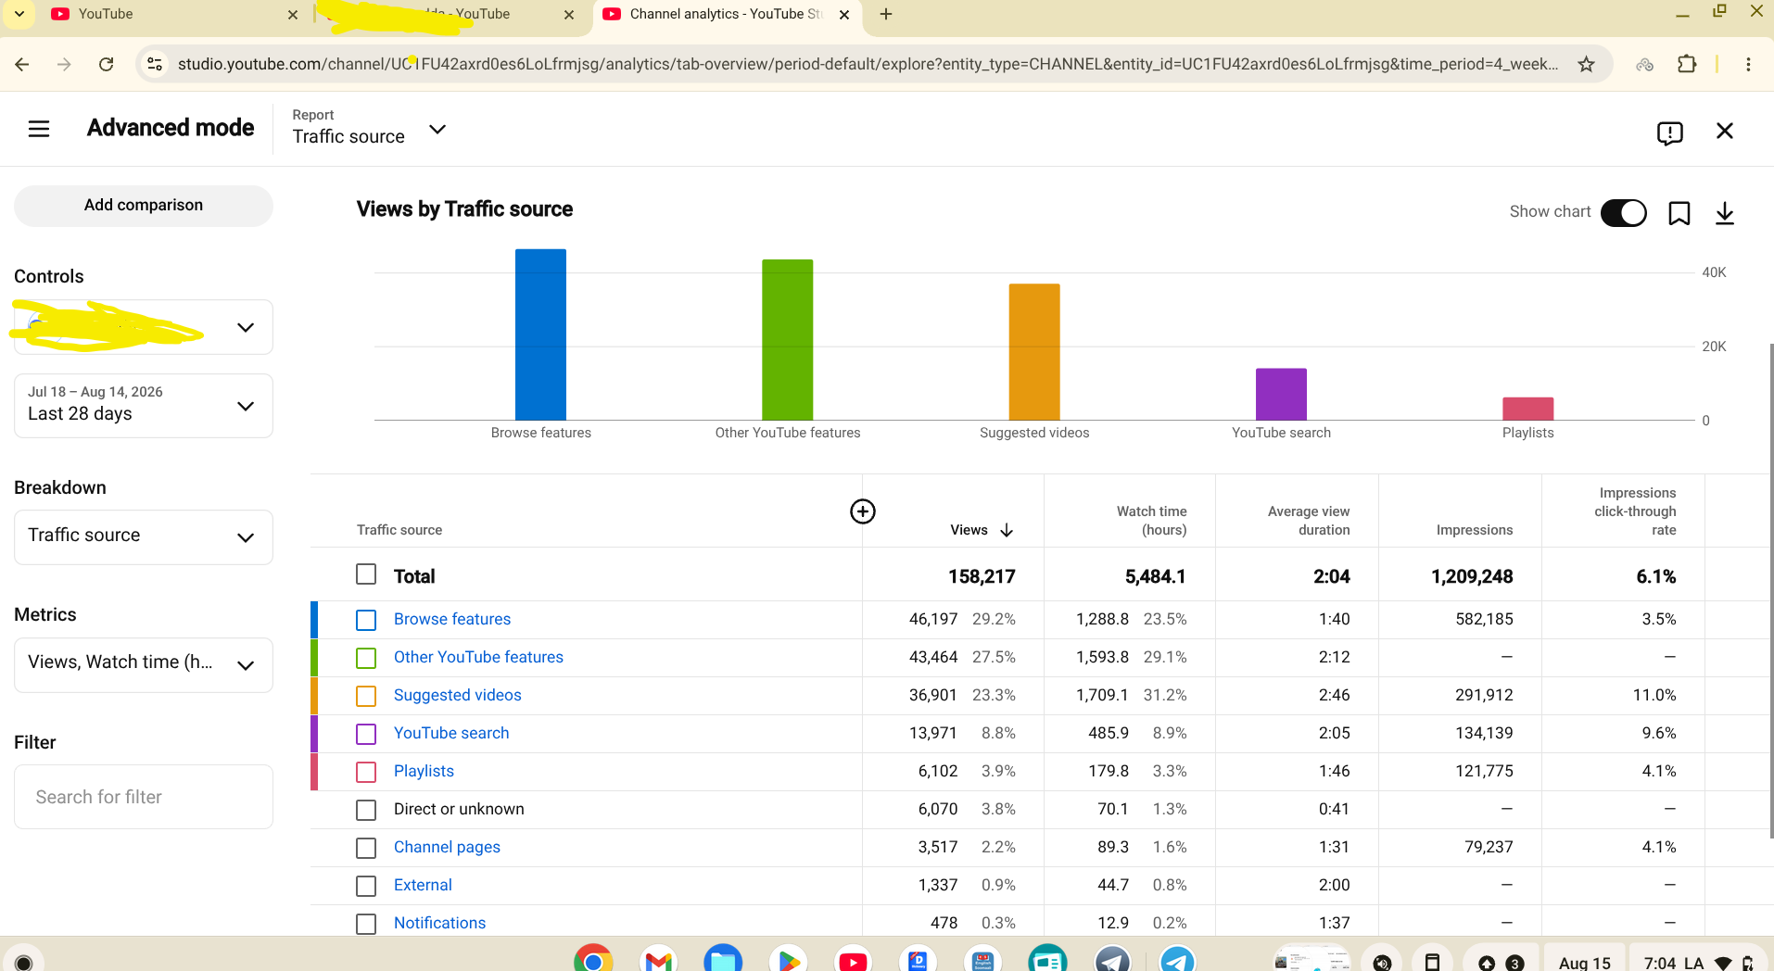Click the send feedback icon
The width and height of the screenshot is (1774, 971).
[x=1669, y=132]
